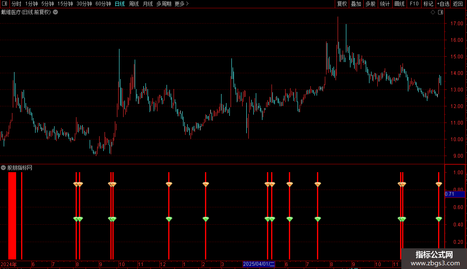Click green diamond above month 2
This screenshot has width=467, height=269.
(x=205, y=219)
